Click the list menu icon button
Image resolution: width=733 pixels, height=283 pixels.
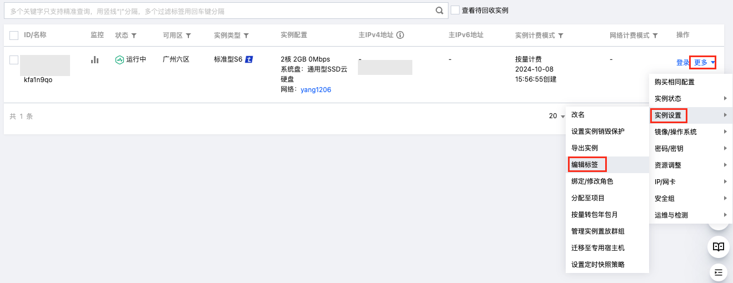(719, 272)
